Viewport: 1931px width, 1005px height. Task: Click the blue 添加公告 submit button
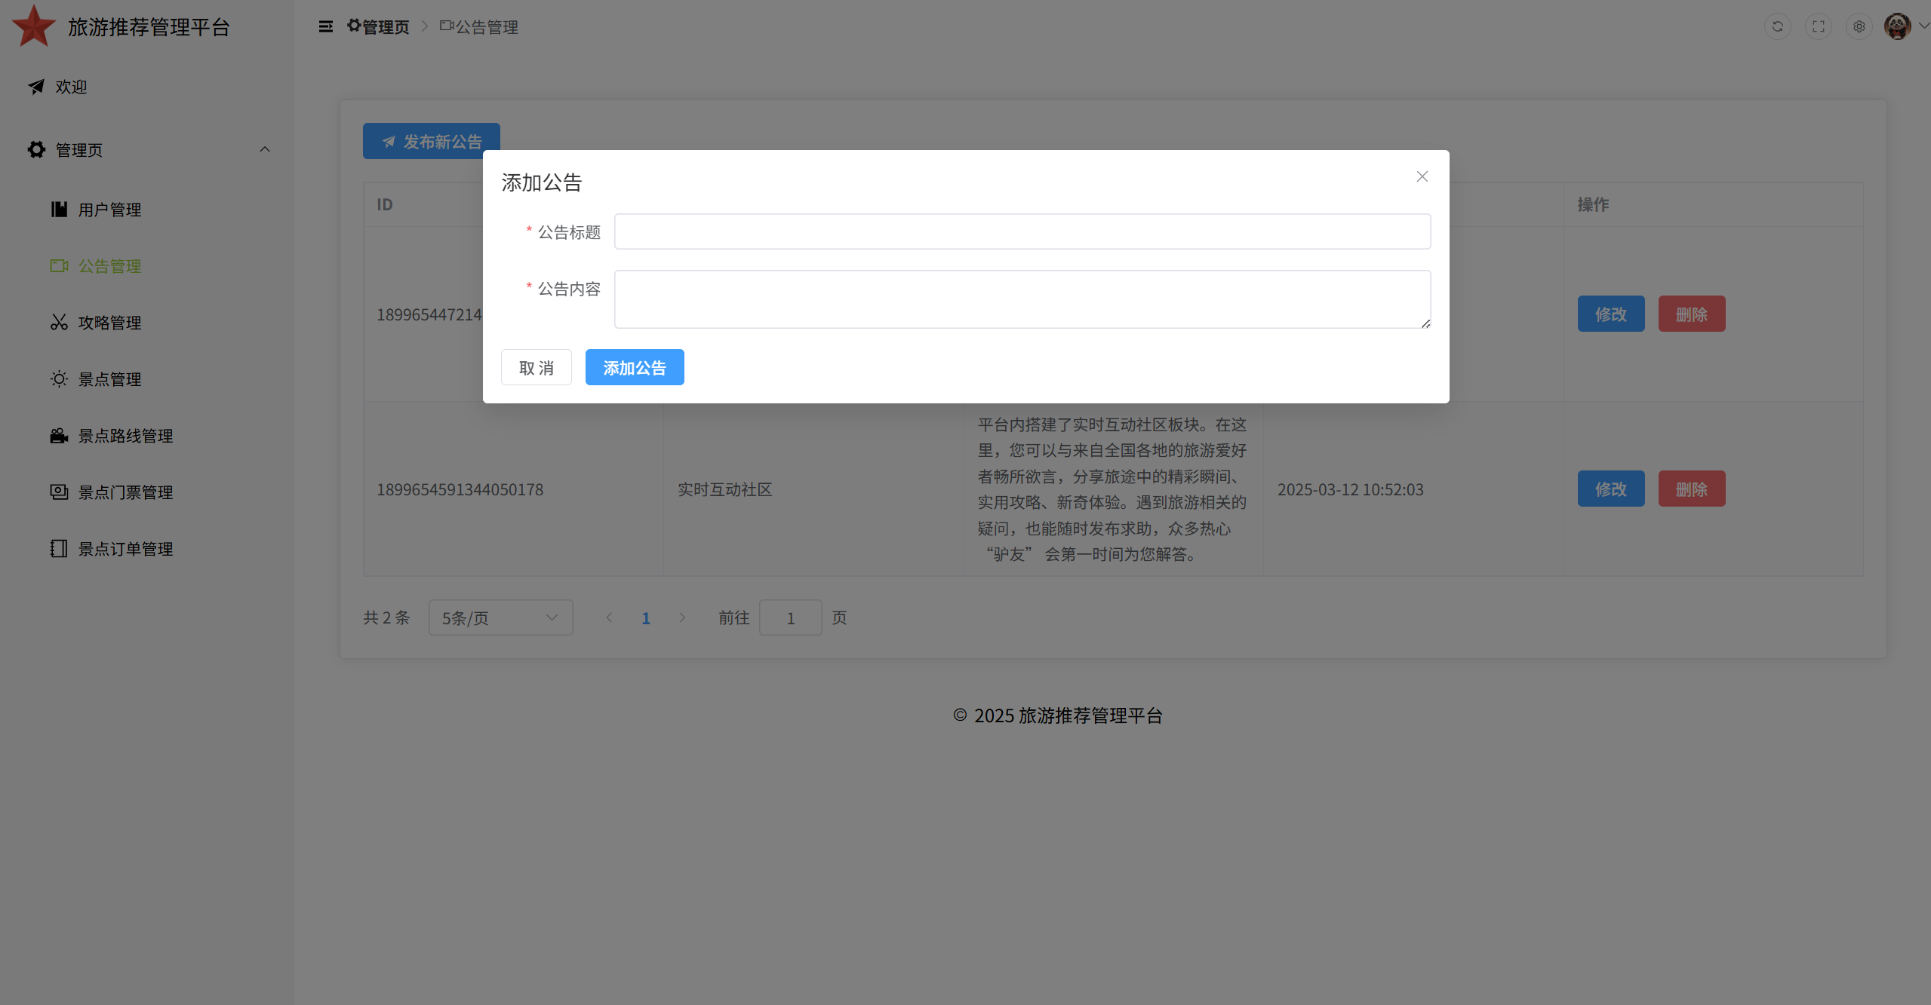click(635, 368)
